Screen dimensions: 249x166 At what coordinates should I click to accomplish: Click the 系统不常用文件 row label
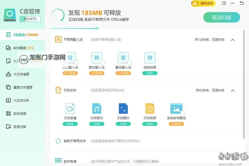[x=75, y=141]
